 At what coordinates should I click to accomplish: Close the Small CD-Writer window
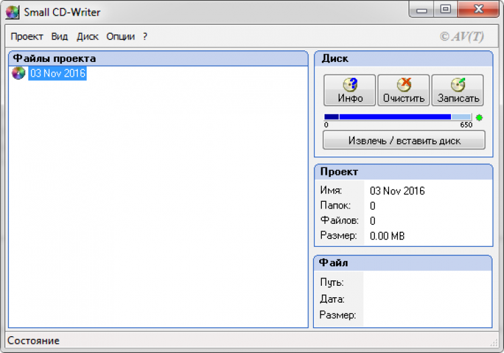point(478,9)
